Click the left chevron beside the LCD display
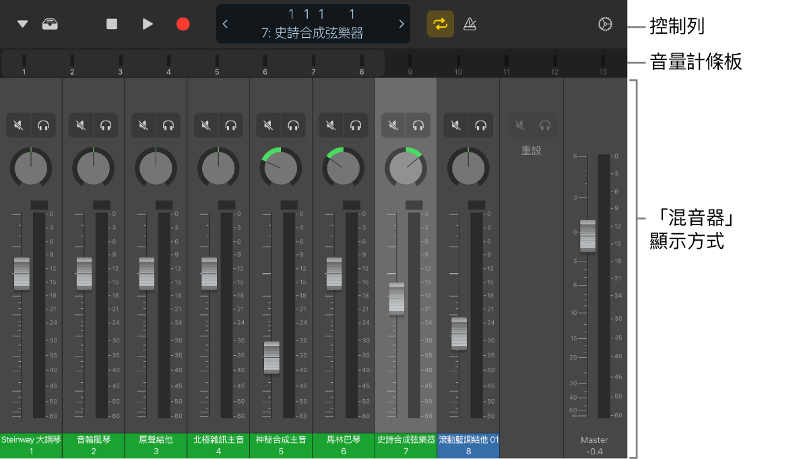Screen dimensions: 803x459 [225, 24]
